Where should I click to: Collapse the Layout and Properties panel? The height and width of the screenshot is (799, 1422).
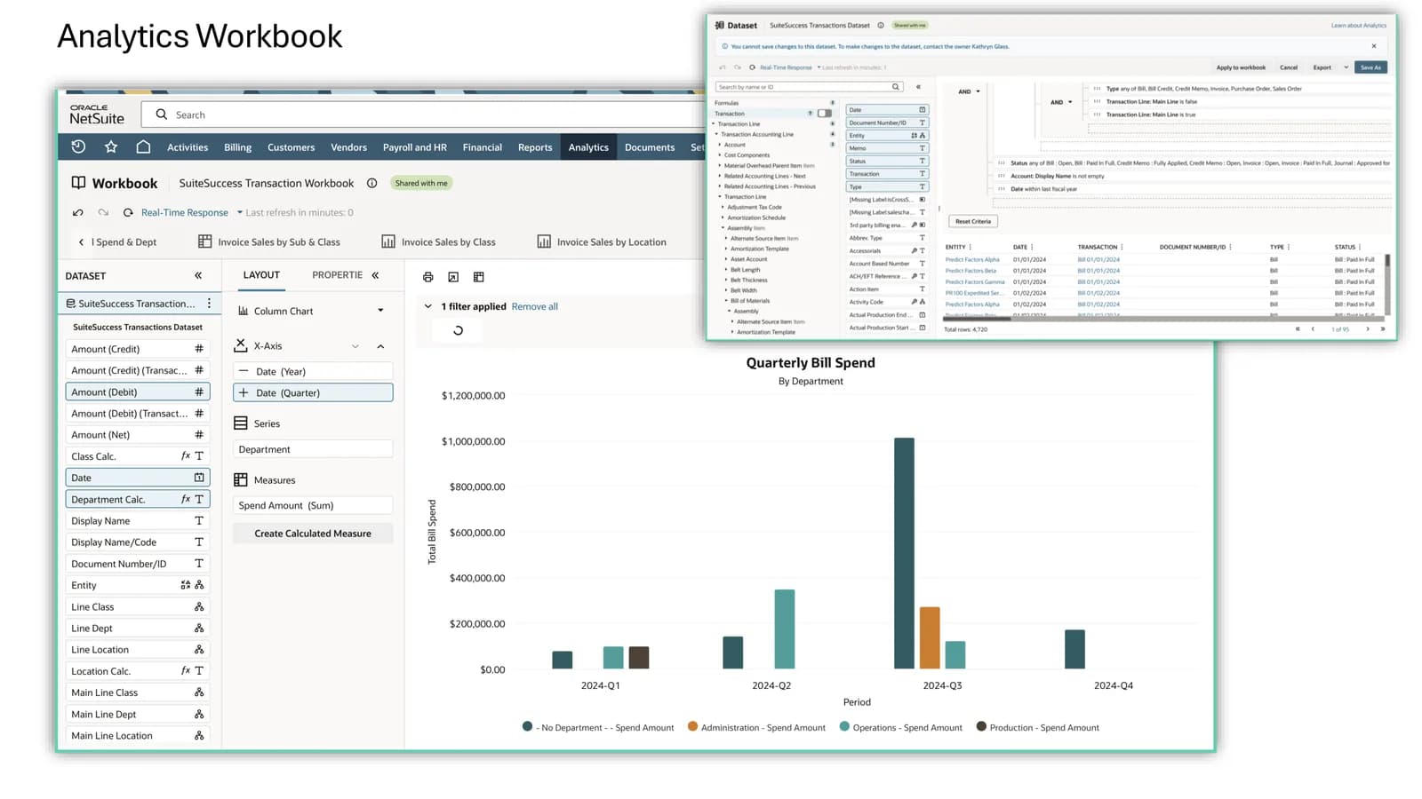click(x=375, y=275)
